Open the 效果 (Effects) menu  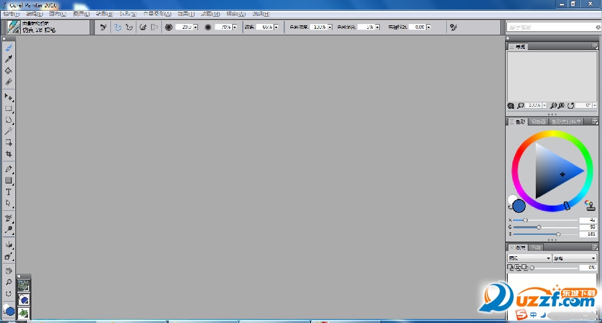coord(185,13)
